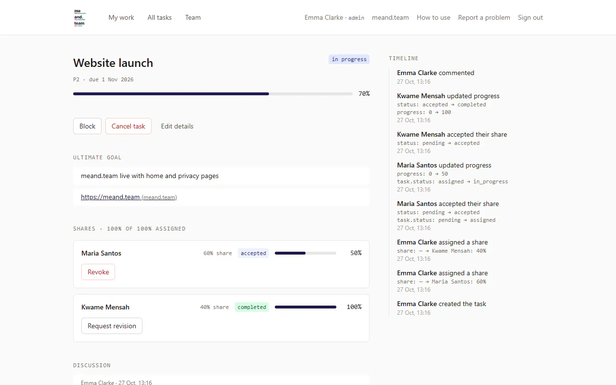Screen dimensions: 616x385
Task: Revoke Maria Santos's share
Action: (x=98, y=272)
